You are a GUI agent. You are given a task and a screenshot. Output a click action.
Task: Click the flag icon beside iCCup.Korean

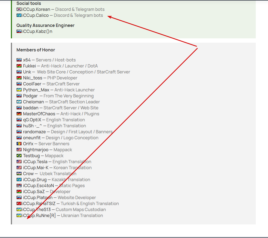pos(19,9)
